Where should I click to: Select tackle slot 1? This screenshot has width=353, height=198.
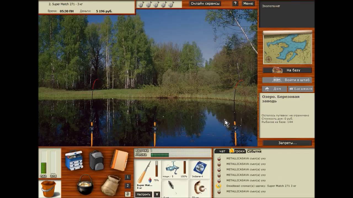coord(127,177)
